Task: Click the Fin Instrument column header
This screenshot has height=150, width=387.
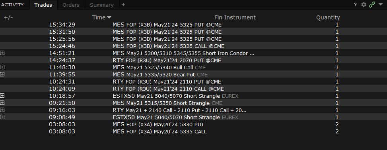Action: [235, 17]
